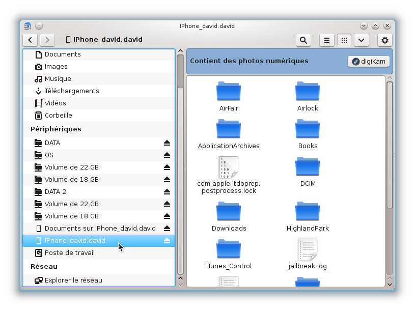415x310 pixels.
Task: Eject the first Volume de 22 GB
Action: 167,167
